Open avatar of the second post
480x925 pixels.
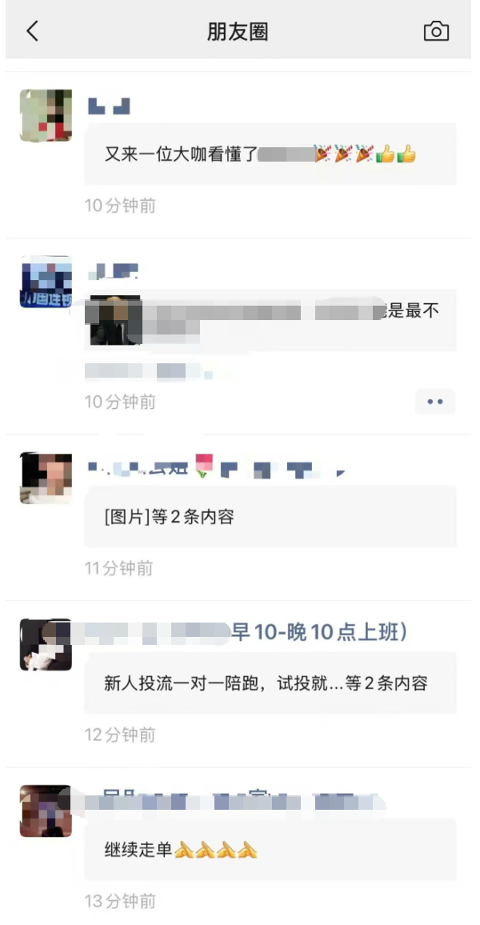pos(46,282)
